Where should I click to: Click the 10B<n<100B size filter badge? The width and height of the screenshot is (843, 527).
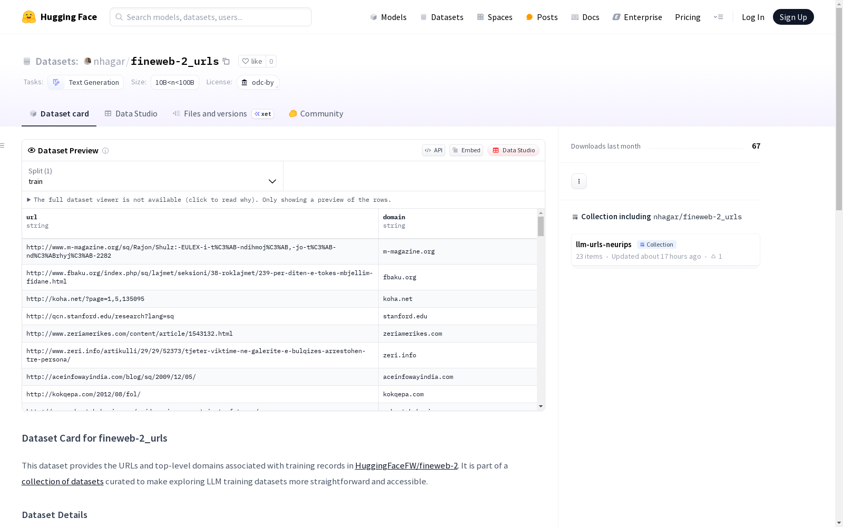(x=174, y=82)
